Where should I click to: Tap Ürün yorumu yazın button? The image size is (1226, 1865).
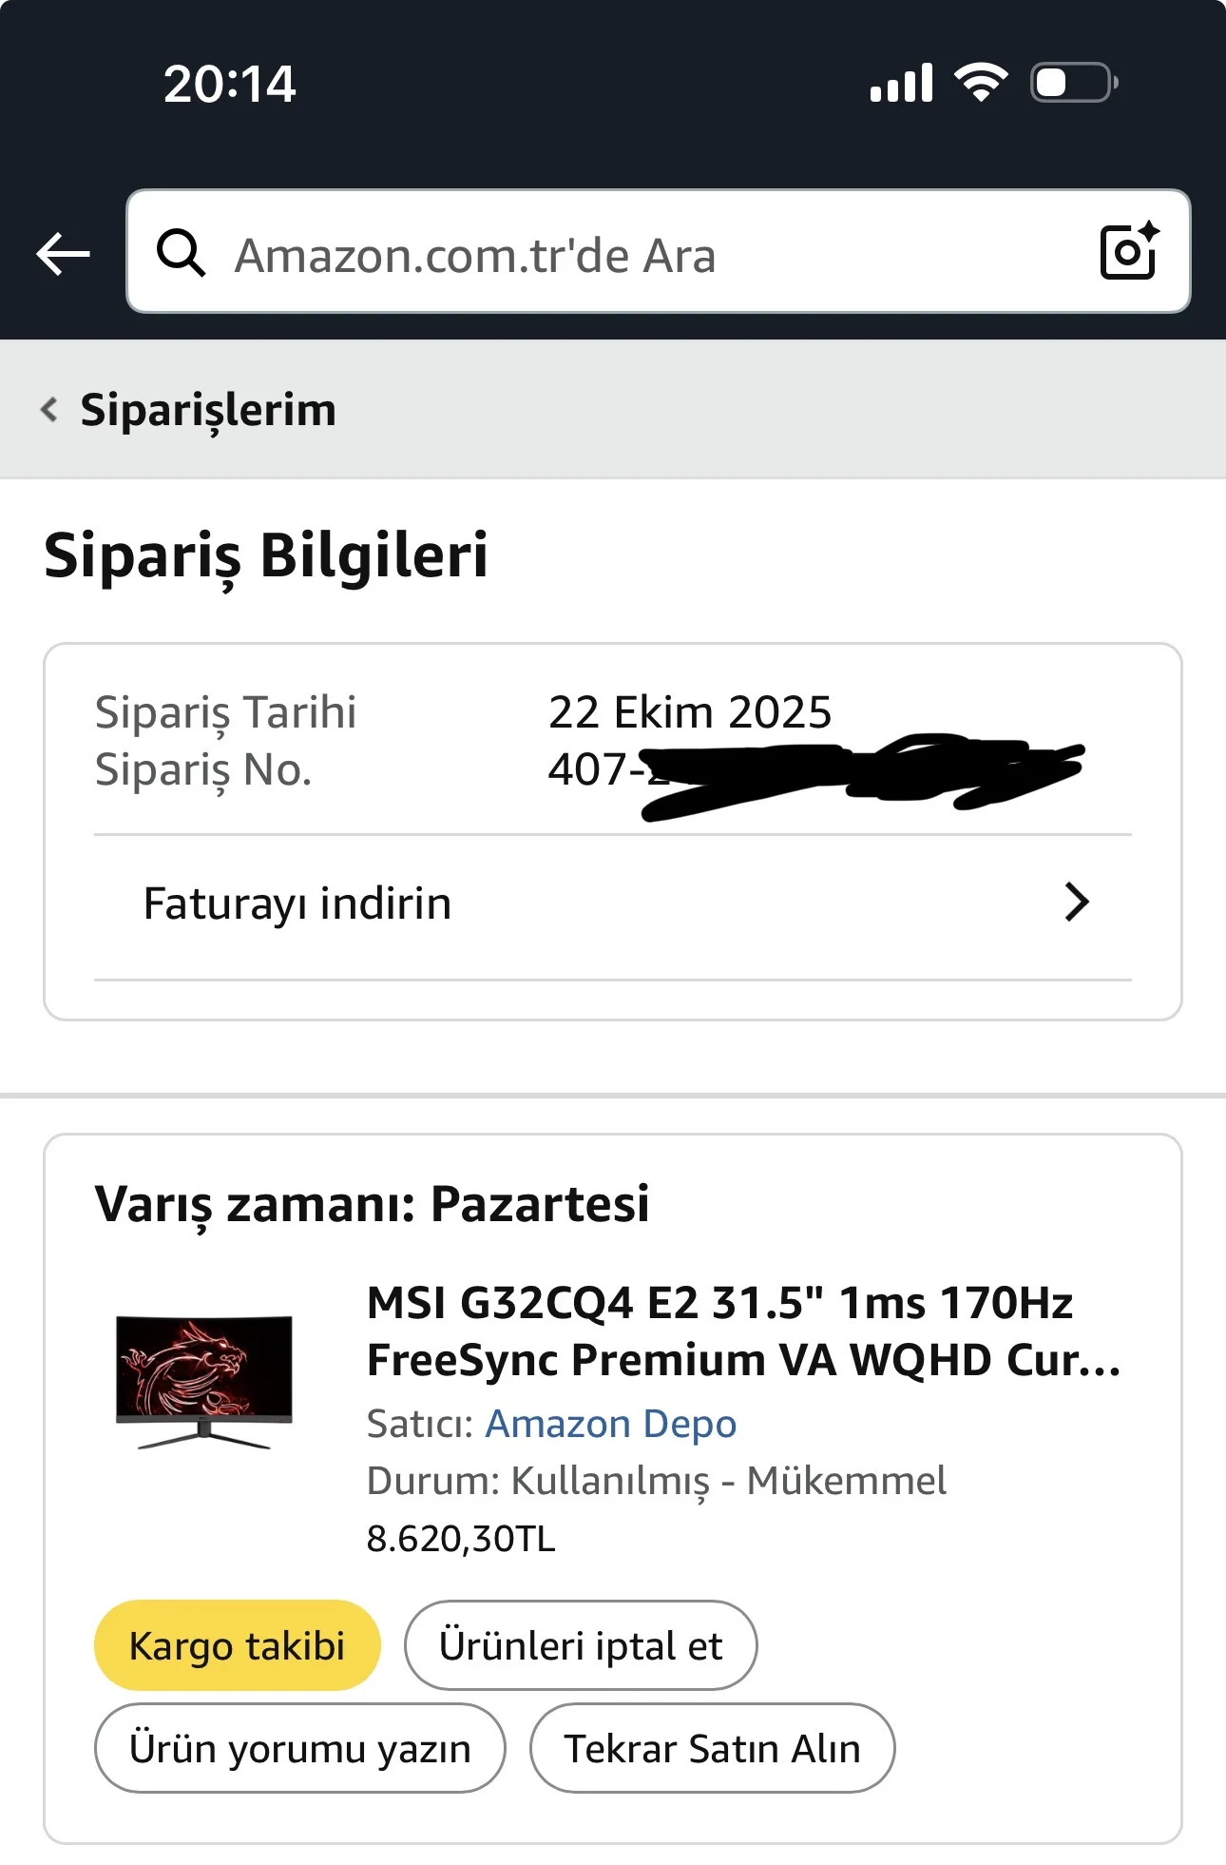pyautogui.click(x=299, y=1748)
